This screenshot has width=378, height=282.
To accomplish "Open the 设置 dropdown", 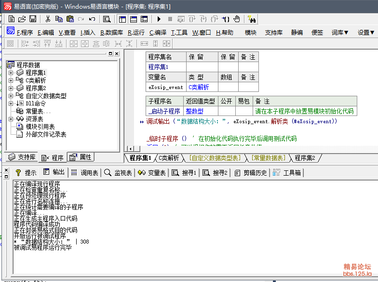I will tap(366, 33).
